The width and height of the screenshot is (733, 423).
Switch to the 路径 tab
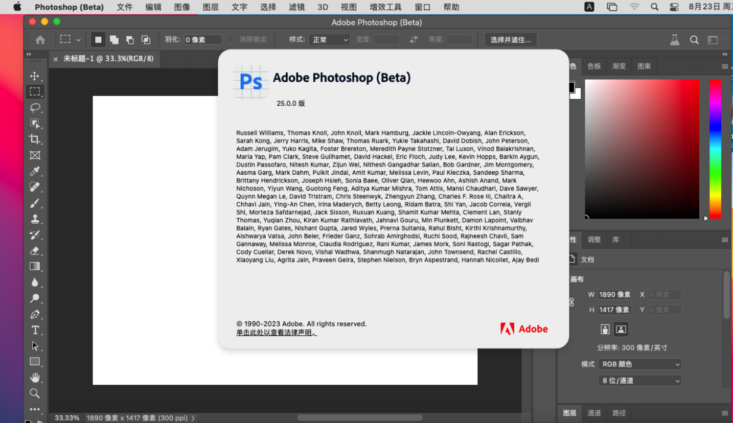point(619,413)
